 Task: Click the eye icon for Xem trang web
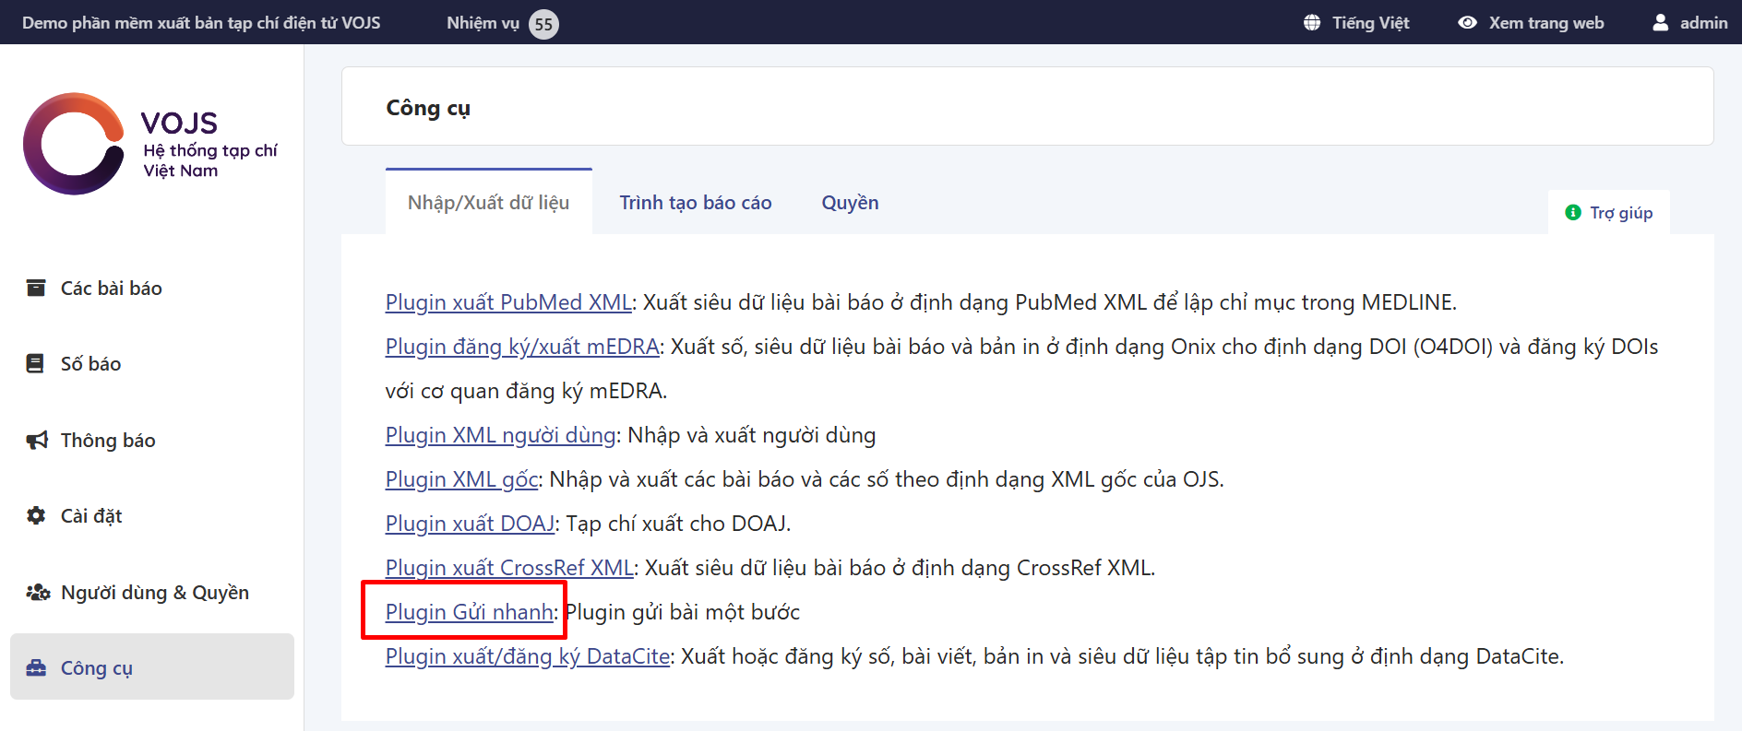(x=1467, y=22)
